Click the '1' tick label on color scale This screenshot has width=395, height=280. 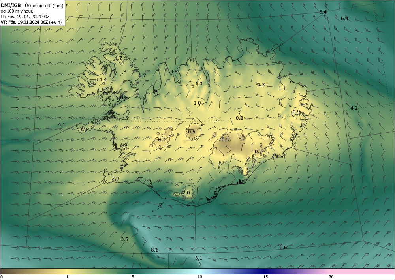click(67, 277)
